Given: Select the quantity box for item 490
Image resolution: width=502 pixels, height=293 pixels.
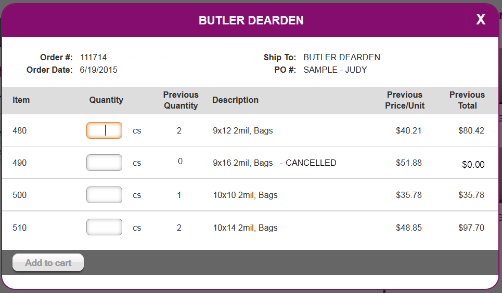Looking at the screenshot, I should tap(104, 163).
